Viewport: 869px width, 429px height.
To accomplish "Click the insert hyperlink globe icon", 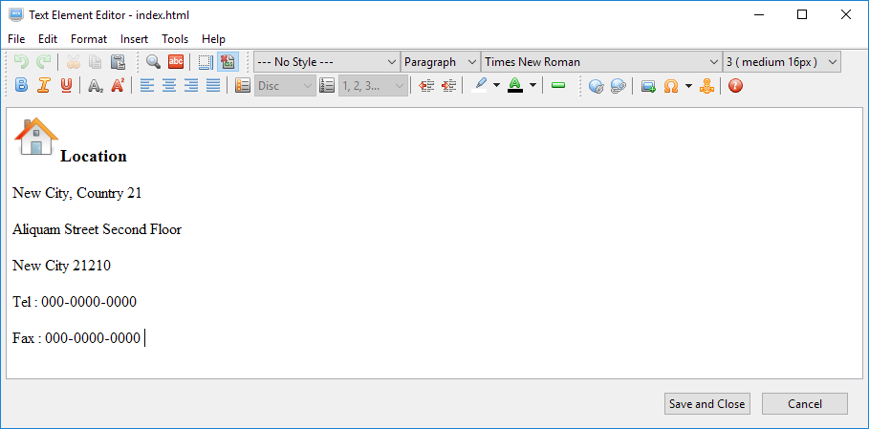I will [x=596, y=86].
